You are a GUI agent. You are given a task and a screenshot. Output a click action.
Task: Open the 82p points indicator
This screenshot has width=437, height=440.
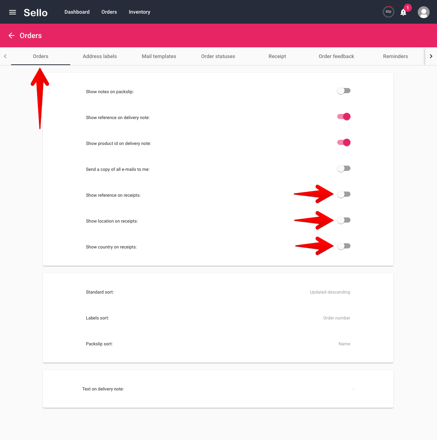pyautogui.click(x=389, y=12)
